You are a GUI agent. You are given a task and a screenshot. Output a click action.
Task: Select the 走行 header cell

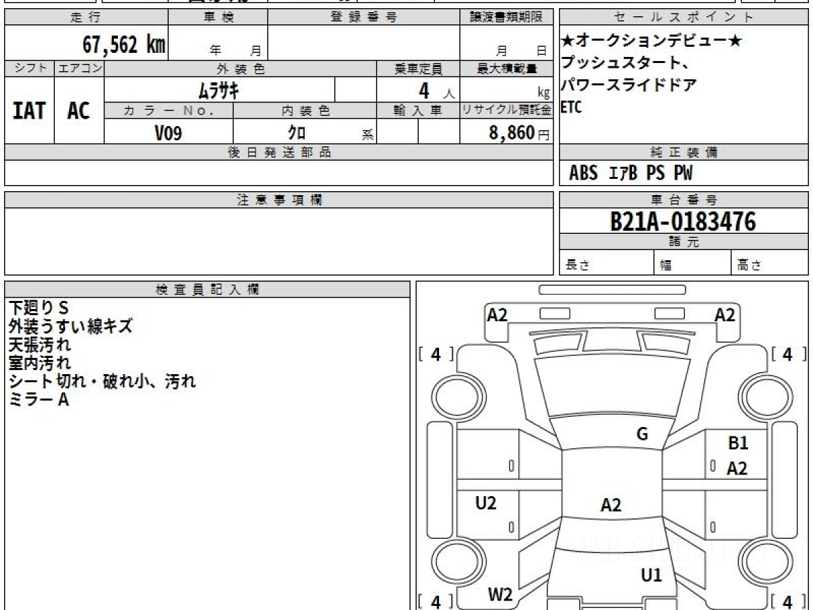tap(85, 18)
